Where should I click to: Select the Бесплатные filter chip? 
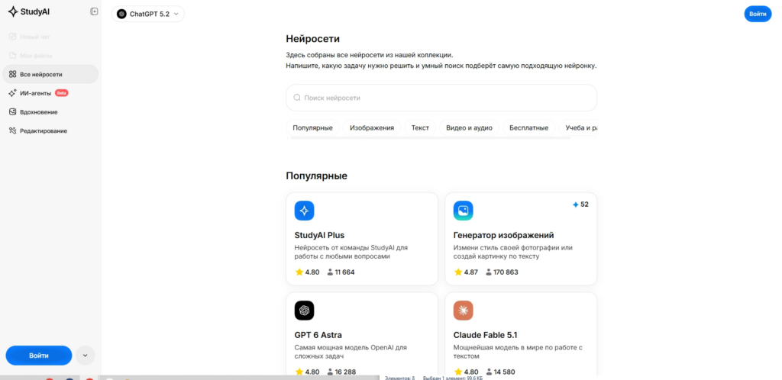click(528, 128)
